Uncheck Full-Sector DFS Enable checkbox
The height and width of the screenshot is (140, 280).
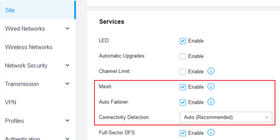point(183,133)
